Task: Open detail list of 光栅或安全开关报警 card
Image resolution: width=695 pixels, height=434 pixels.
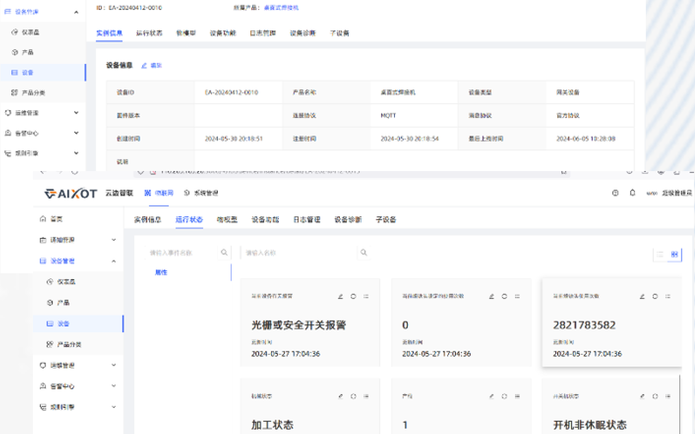Action: point(366,296)
